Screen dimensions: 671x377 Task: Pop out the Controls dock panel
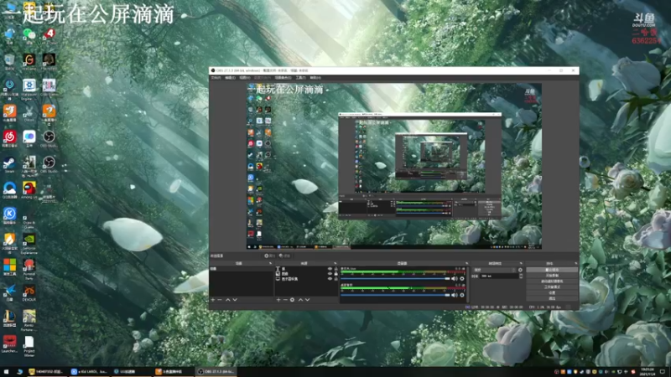[x=576, y=263]
